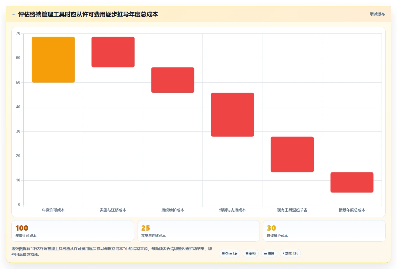Screen dimensions: 397x269
Task: Click the red 持续维护成本 bar
Action: tap(173, 80)
